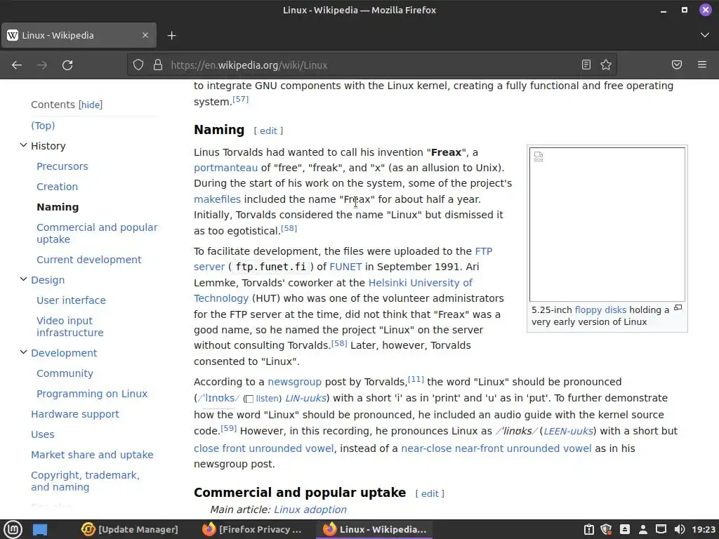Go to Video input infrastructure in the contents
Image resolution: width=719 pixels, height=539 pixels.
tap(70, 326)
